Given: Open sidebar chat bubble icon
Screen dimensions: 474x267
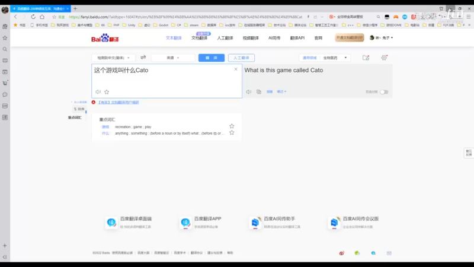Looking at the screenshot, I should click(x=5, y=94).
